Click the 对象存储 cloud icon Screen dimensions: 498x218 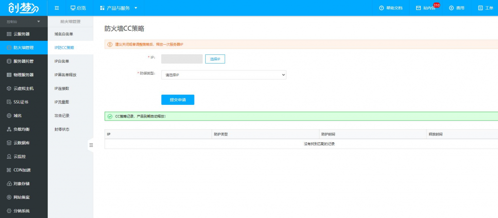(9, 184)
